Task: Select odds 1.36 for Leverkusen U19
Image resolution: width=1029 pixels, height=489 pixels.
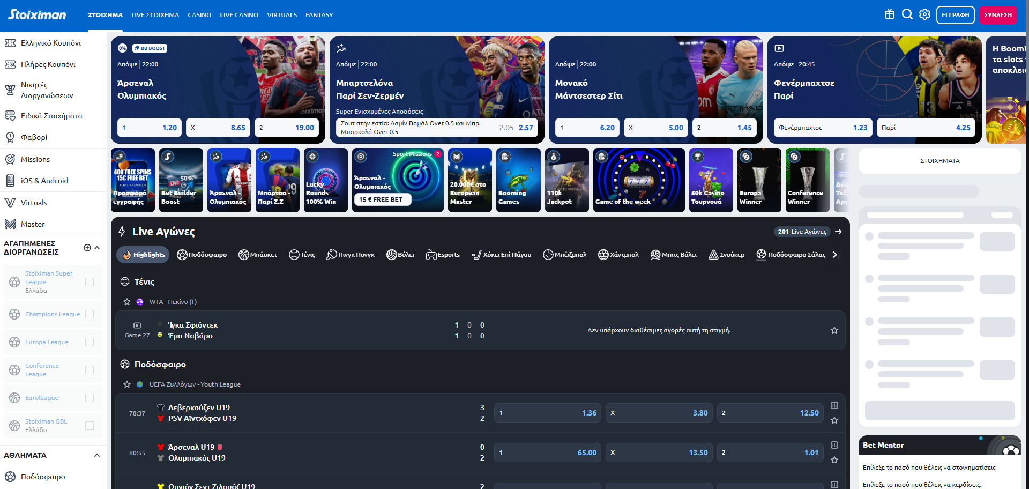Action: 547,413
